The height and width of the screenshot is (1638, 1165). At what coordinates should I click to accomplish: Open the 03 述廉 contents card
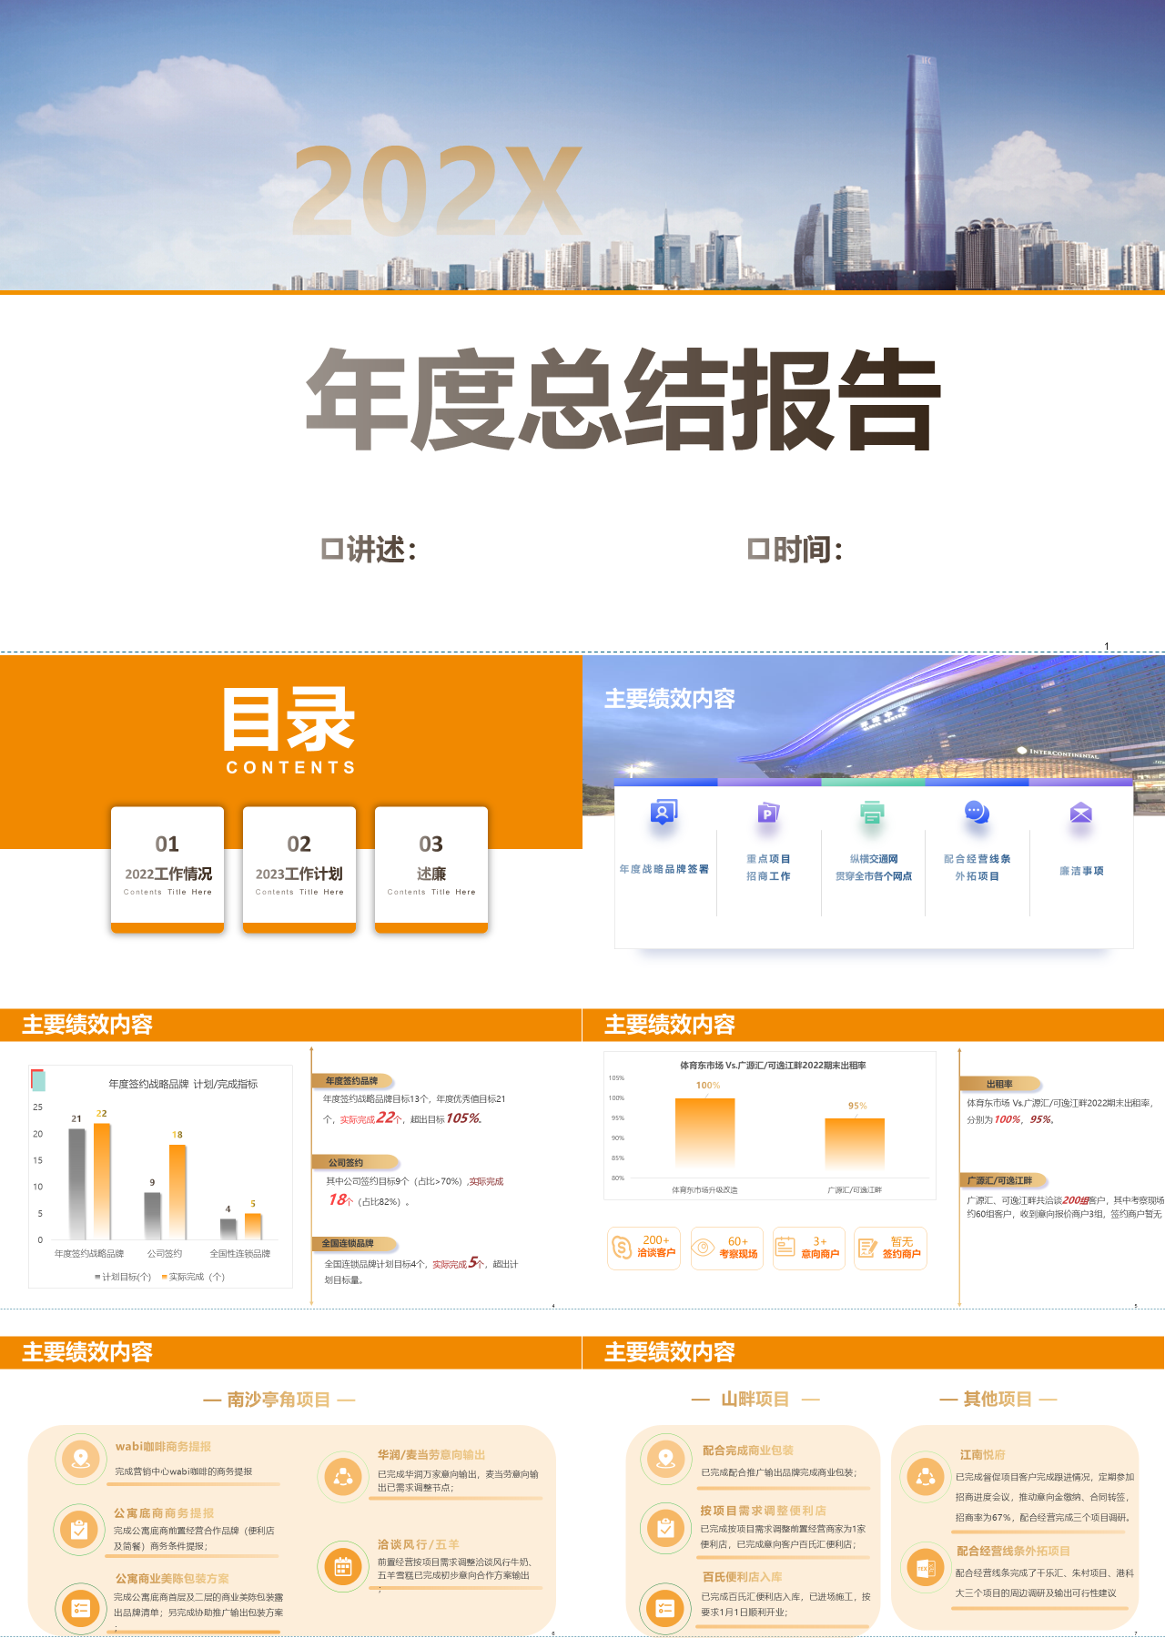click(x=431, y=870)
